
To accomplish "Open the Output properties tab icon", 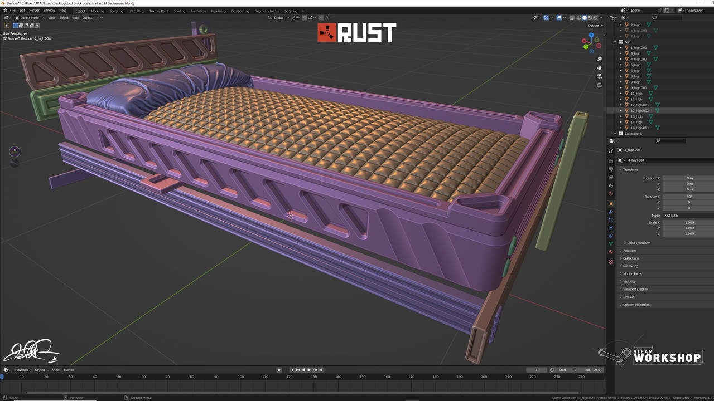I will [x=611, y=169].
